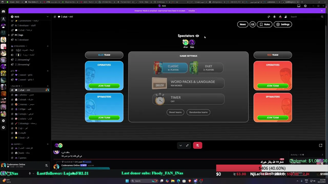The image size is (328, 184).
Task: Click the Nas spectator avatar
Action: point(192,42)
